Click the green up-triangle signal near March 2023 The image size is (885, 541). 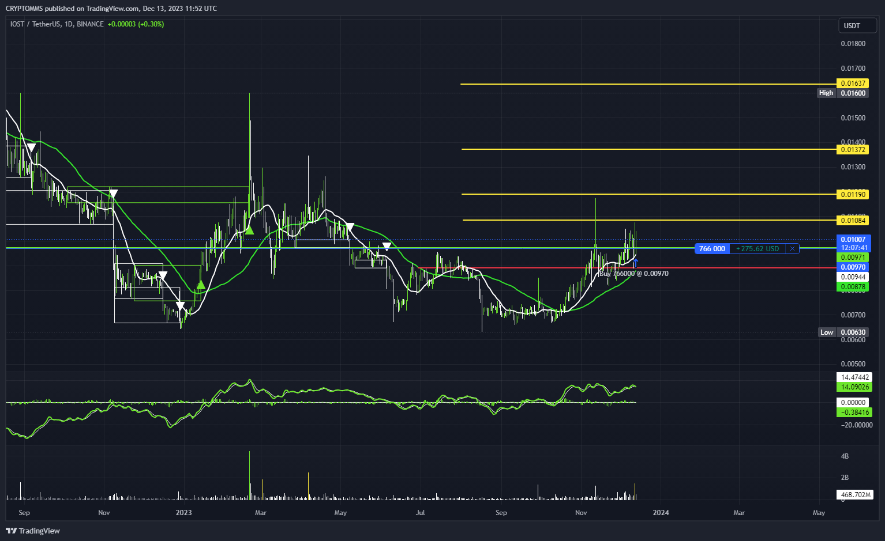click(249, 230)
